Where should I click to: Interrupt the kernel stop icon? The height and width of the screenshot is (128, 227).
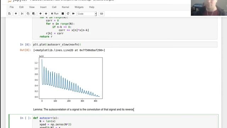tap(63, 14)
